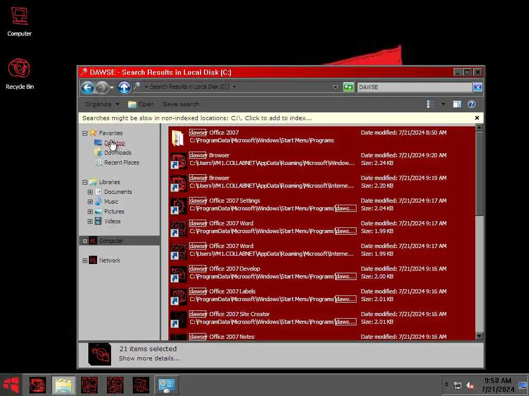Image resolution: width=529 pixels, height=396 pixels.
Task: Open the Start menu button
Action: [x=11, y=385]
